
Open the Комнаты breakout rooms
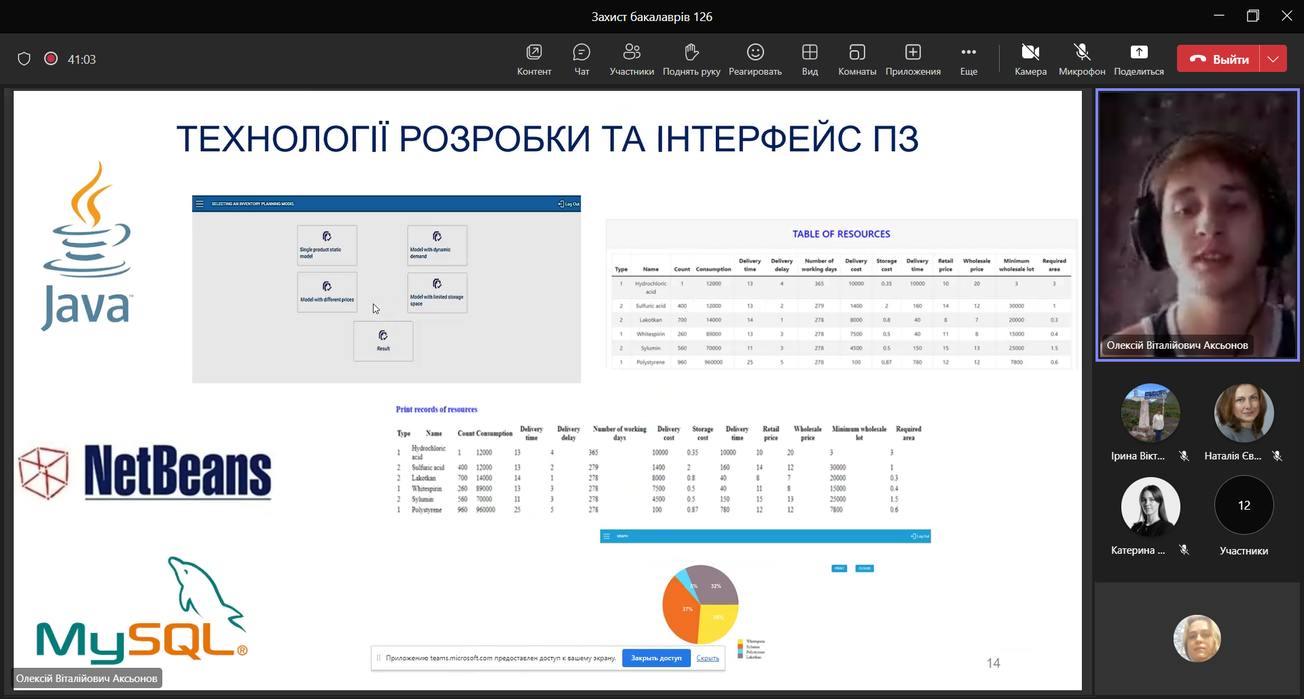pyautogui.click(x=857, y=59)
